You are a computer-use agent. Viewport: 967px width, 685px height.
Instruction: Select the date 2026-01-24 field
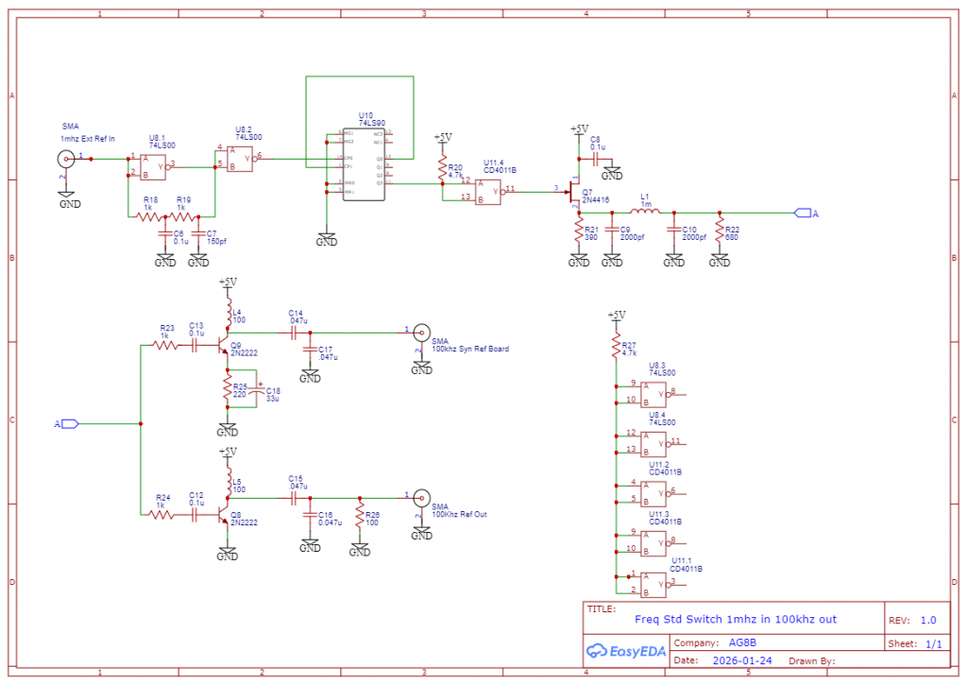click(x=742, y=660)
